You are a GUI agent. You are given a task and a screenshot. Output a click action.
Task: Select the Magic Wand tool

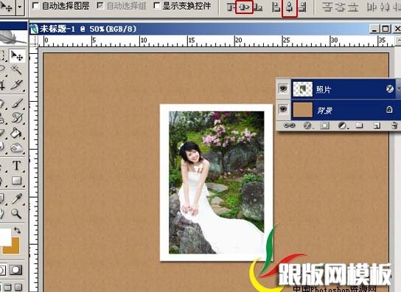coord(16,70)
